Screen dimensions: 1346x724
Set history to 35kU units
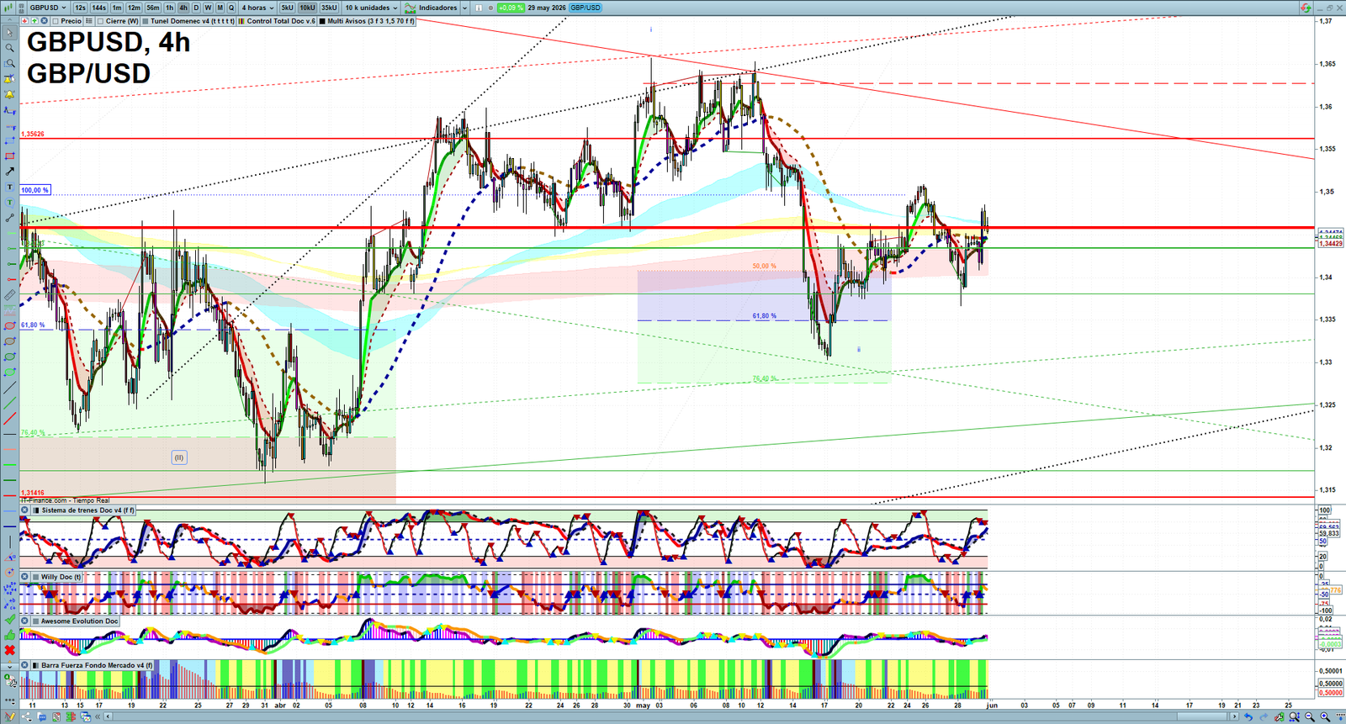coord(329,8)
